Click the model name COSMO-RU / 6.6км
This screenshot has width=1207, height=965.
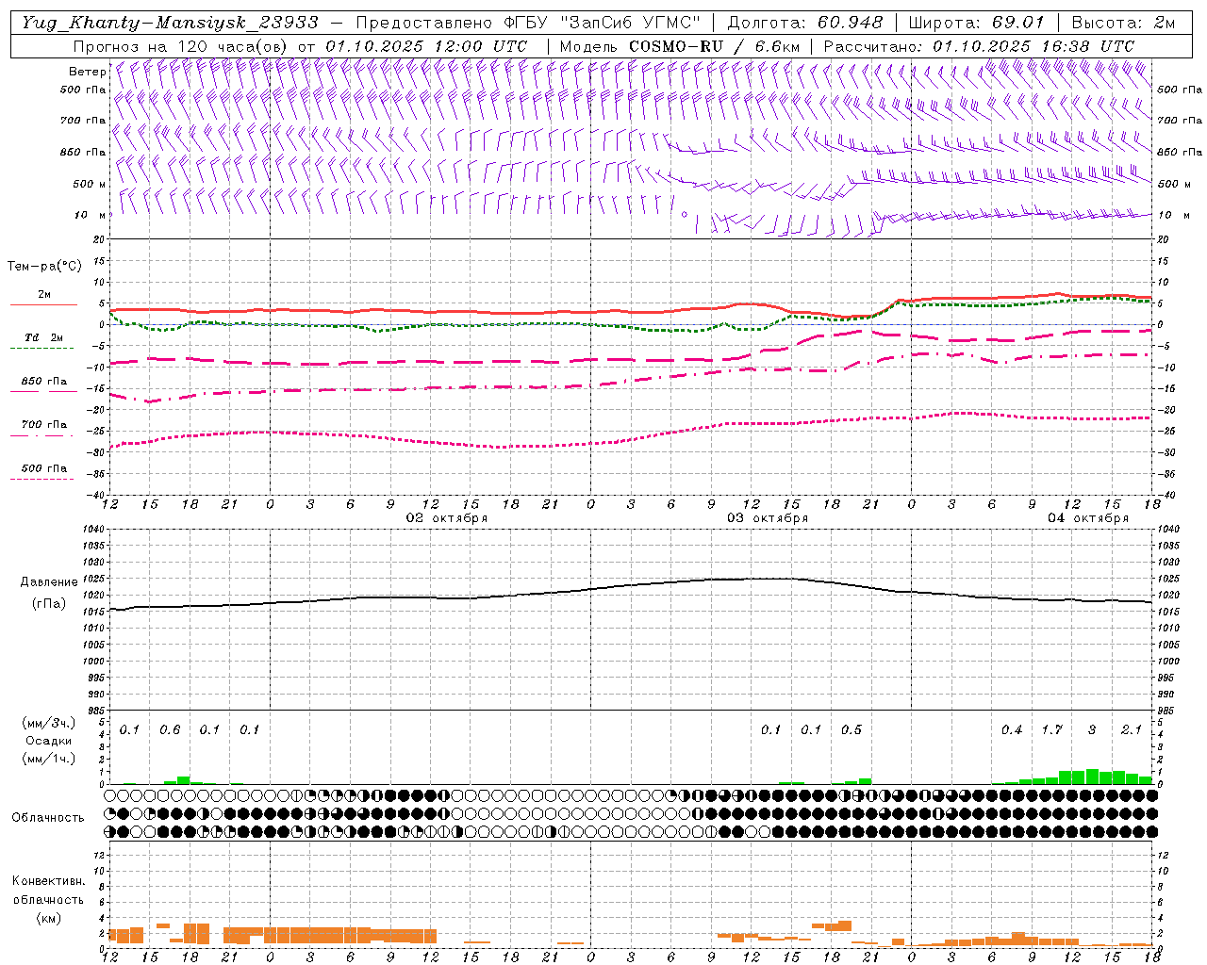pyautogui.click(x=715, y=46)
